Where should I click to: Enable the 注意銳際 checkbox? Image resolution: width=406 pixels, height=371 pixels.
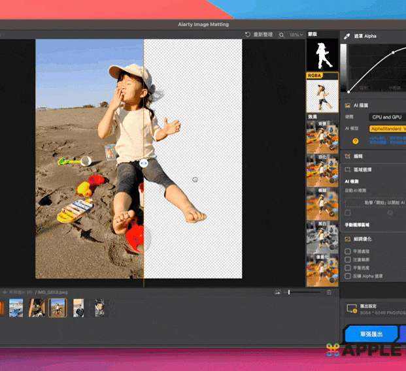348,259
